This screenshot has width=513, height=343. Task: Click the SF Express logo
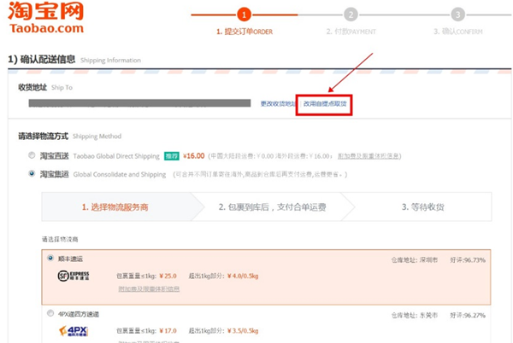(x=74, y=276)
